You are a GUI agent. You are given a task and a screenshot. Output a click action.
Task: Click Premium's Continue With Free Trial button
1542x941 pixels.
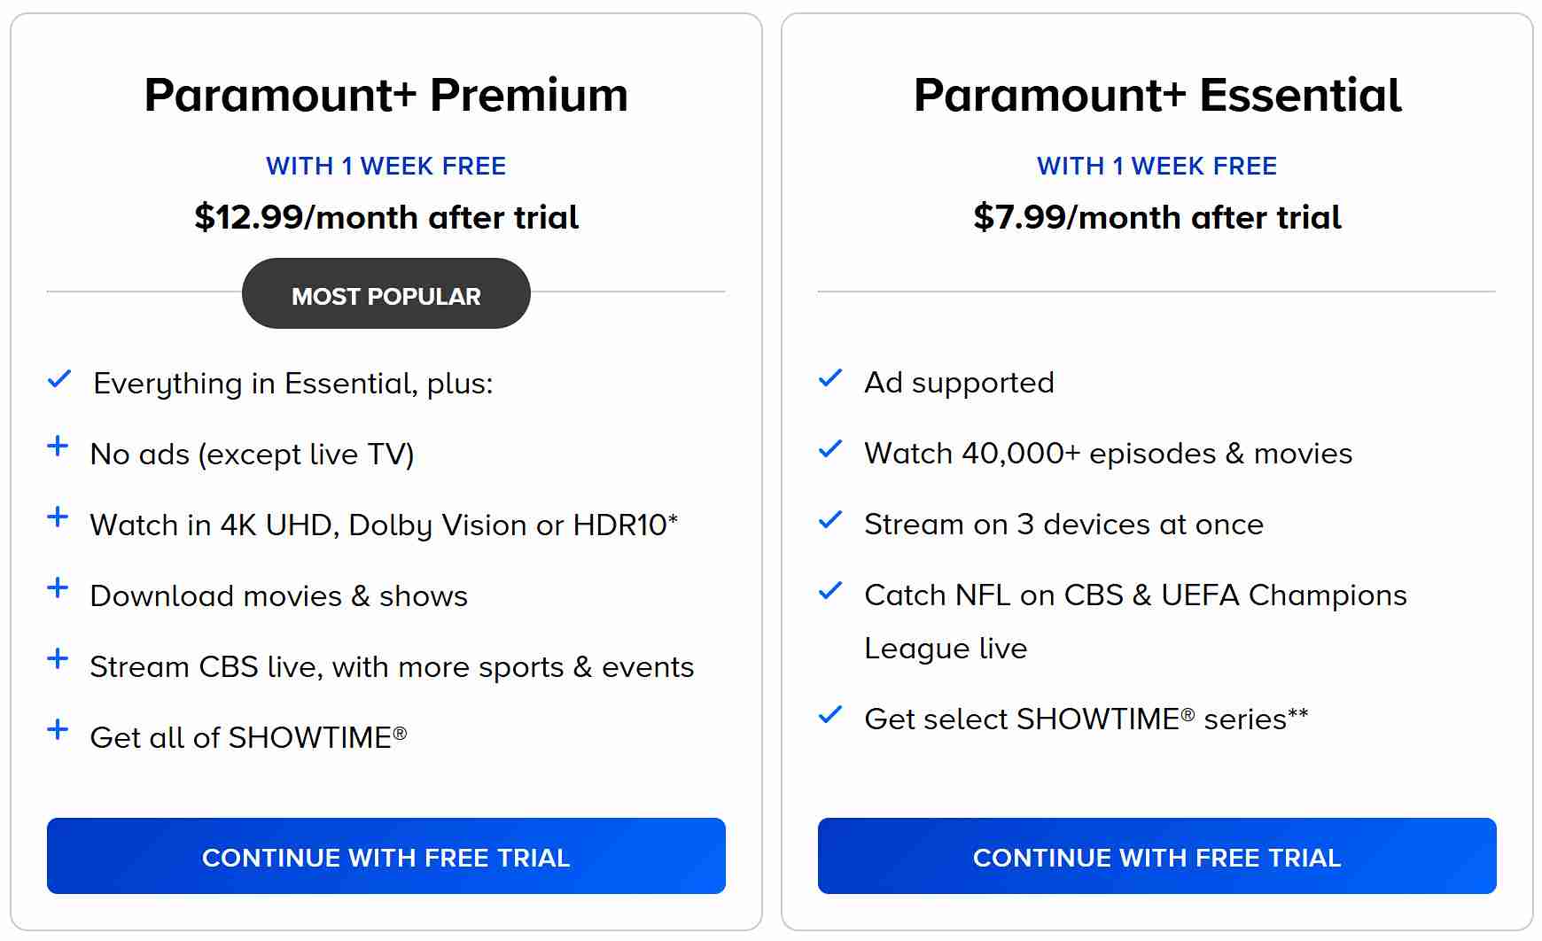[x=386, y=856]
